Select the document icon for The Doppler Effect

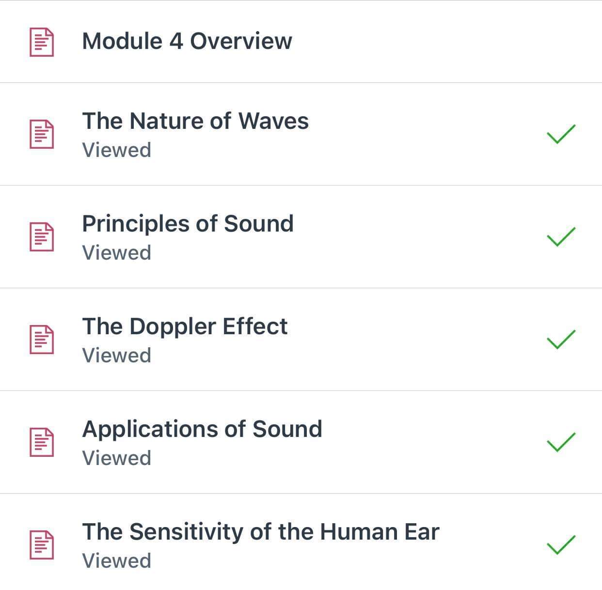[x=41, y=338]
